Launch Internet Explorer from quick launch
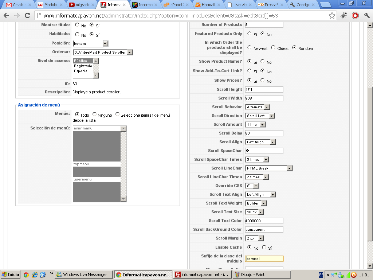 click(x=35, y=275)
